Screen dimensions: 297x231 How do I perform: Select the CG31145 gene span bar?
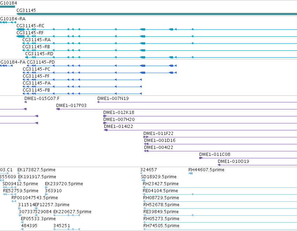click(x=157, y=14)
